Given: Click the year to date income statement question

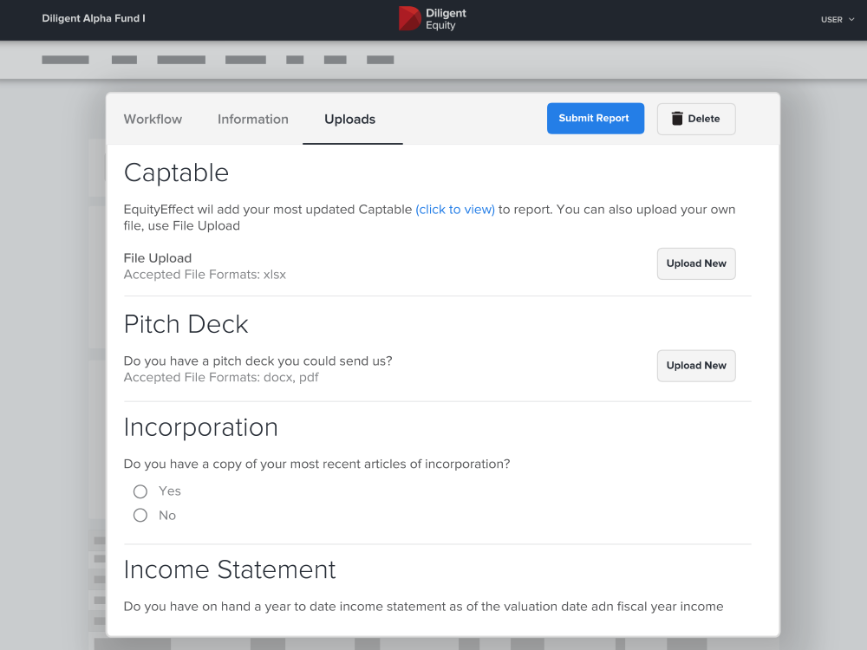Looking at the screenshot, I should (x=423, y=607).
